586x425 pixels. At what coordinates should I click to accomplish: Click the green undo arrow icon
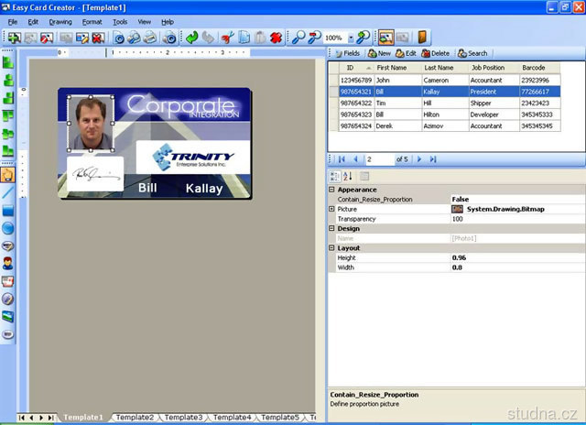tap(191, 38)
